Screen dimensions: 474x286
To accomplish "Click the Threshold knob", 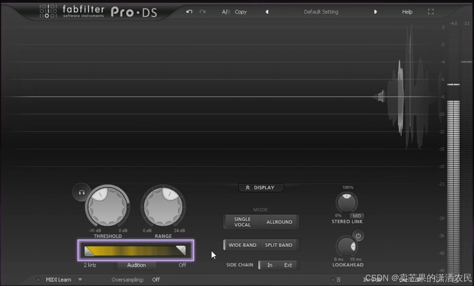I will (108, 206).
